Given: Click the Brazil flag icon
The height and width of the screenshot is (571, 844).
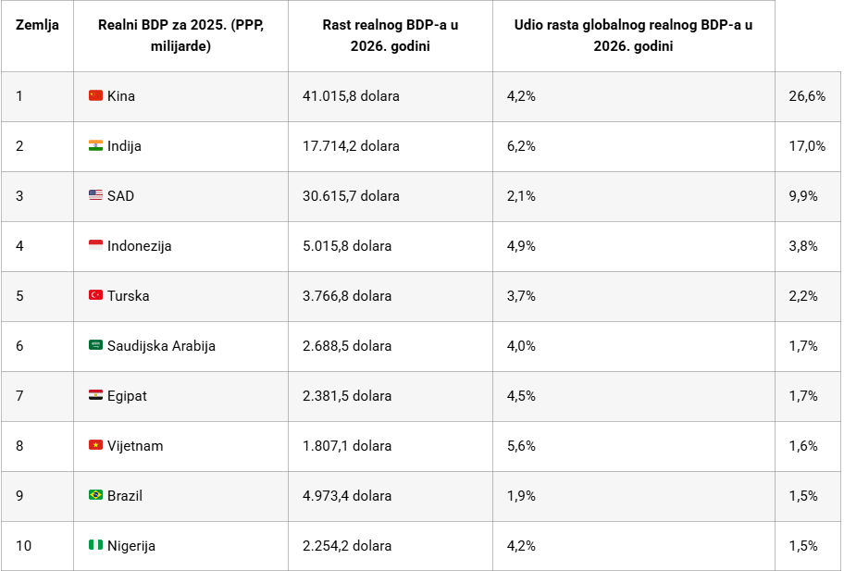Looking at the screenshot, I should pyautogui.click(x=95, y=495).
